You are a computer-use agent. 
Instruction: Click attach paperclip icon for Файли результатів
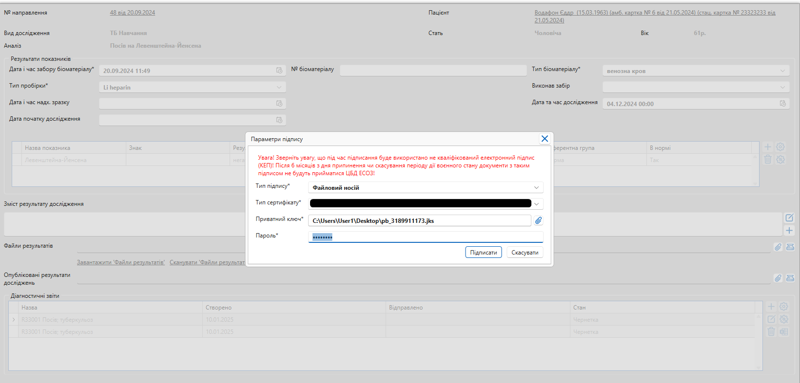778,247
